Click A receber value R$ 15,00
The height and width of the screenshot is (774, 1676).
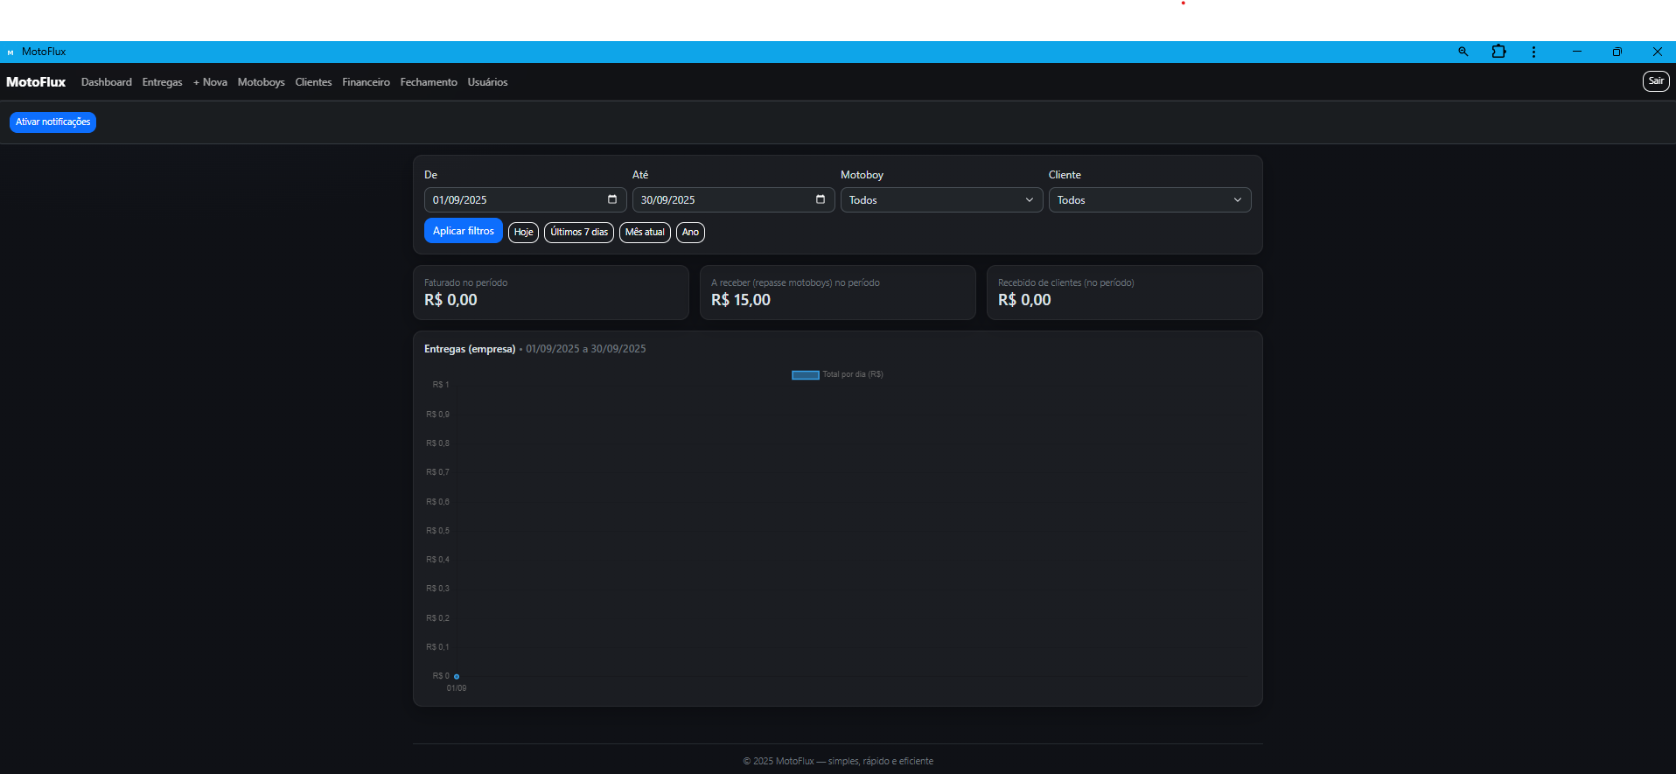tap(741, 300)
